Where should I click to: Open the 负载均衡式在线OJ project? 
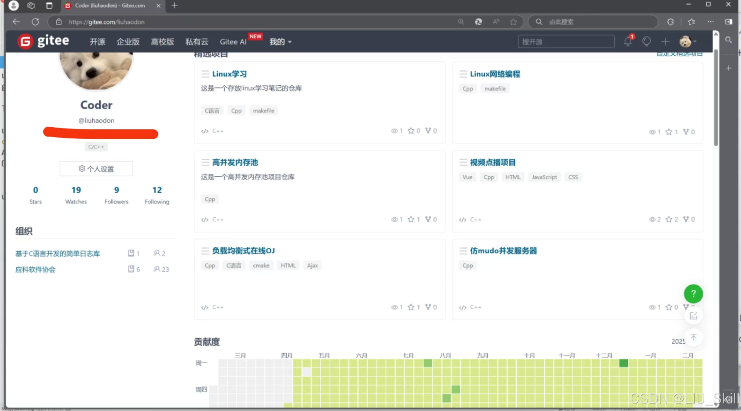click(243, 251)
